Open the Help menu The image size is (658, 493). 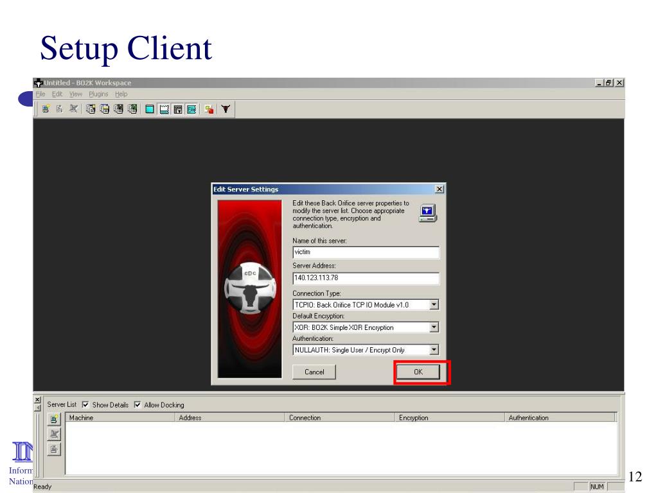coord(121,94)
